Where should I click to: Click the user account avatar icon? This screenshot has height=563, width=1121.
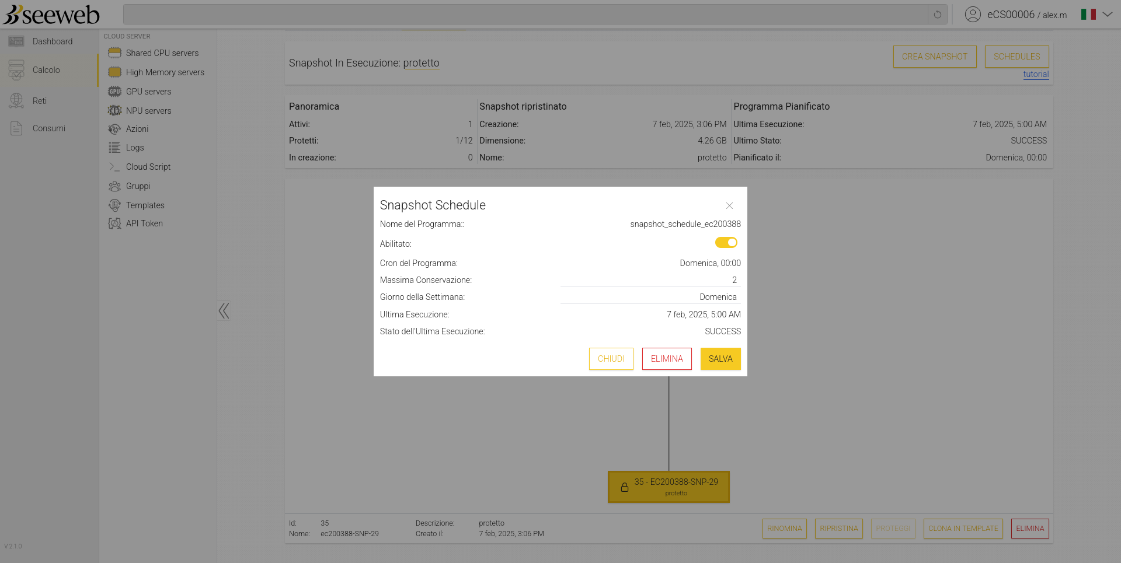tap(973, 15)
